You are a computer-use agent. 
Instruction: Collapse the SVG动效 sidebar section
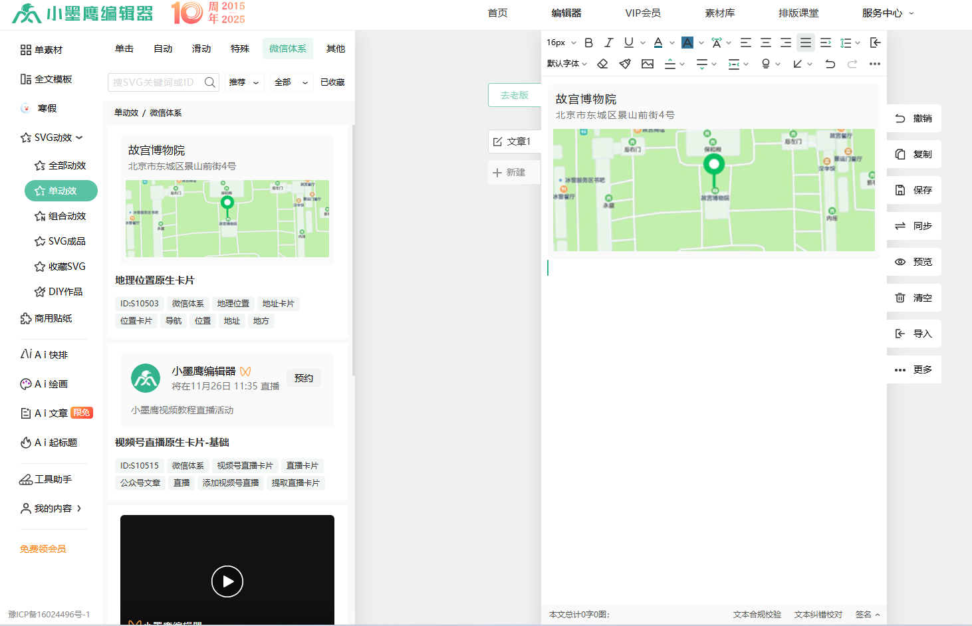pos(53,138)
